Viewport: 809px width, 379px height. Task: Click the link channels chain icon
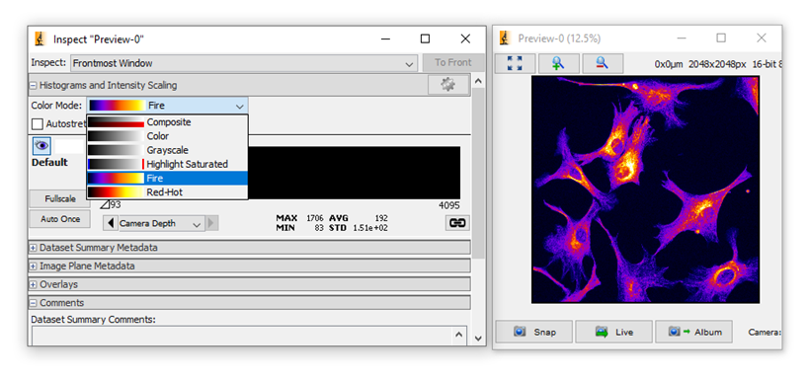click(x=457, y=223)
